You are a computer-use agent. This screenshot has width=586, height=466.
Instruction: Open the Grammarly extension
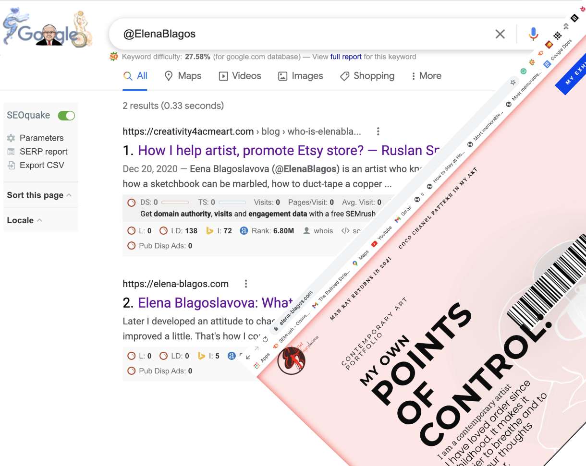[x=524, y=72]
